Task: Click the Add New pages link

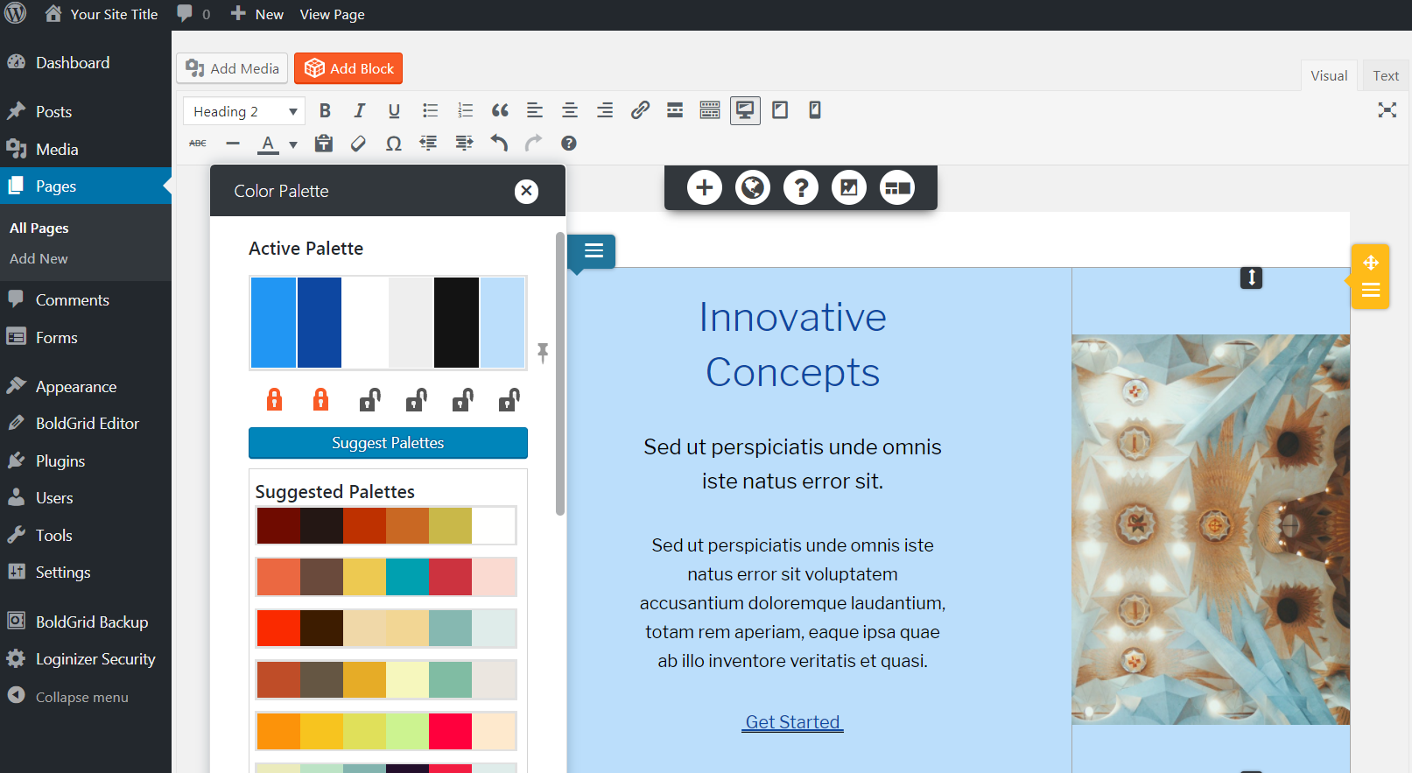Action: point(39,259)
